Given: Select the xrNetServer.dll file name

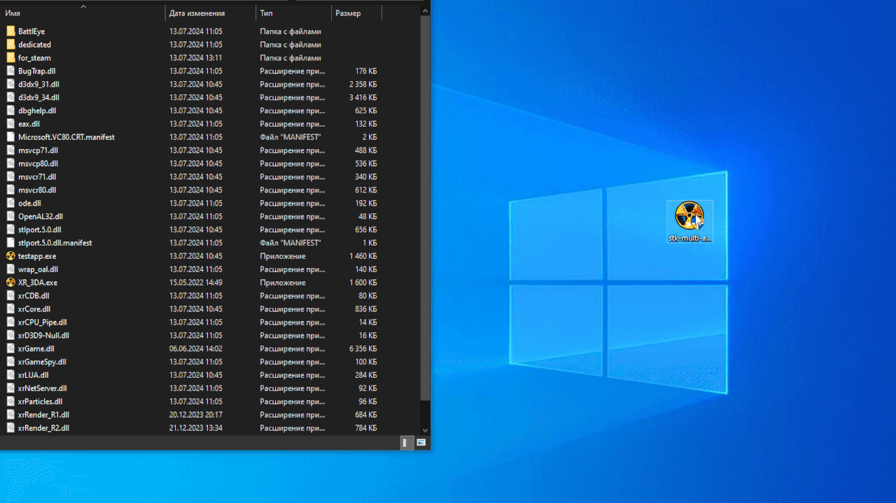Looking at the screenshot, I should 43,388.
